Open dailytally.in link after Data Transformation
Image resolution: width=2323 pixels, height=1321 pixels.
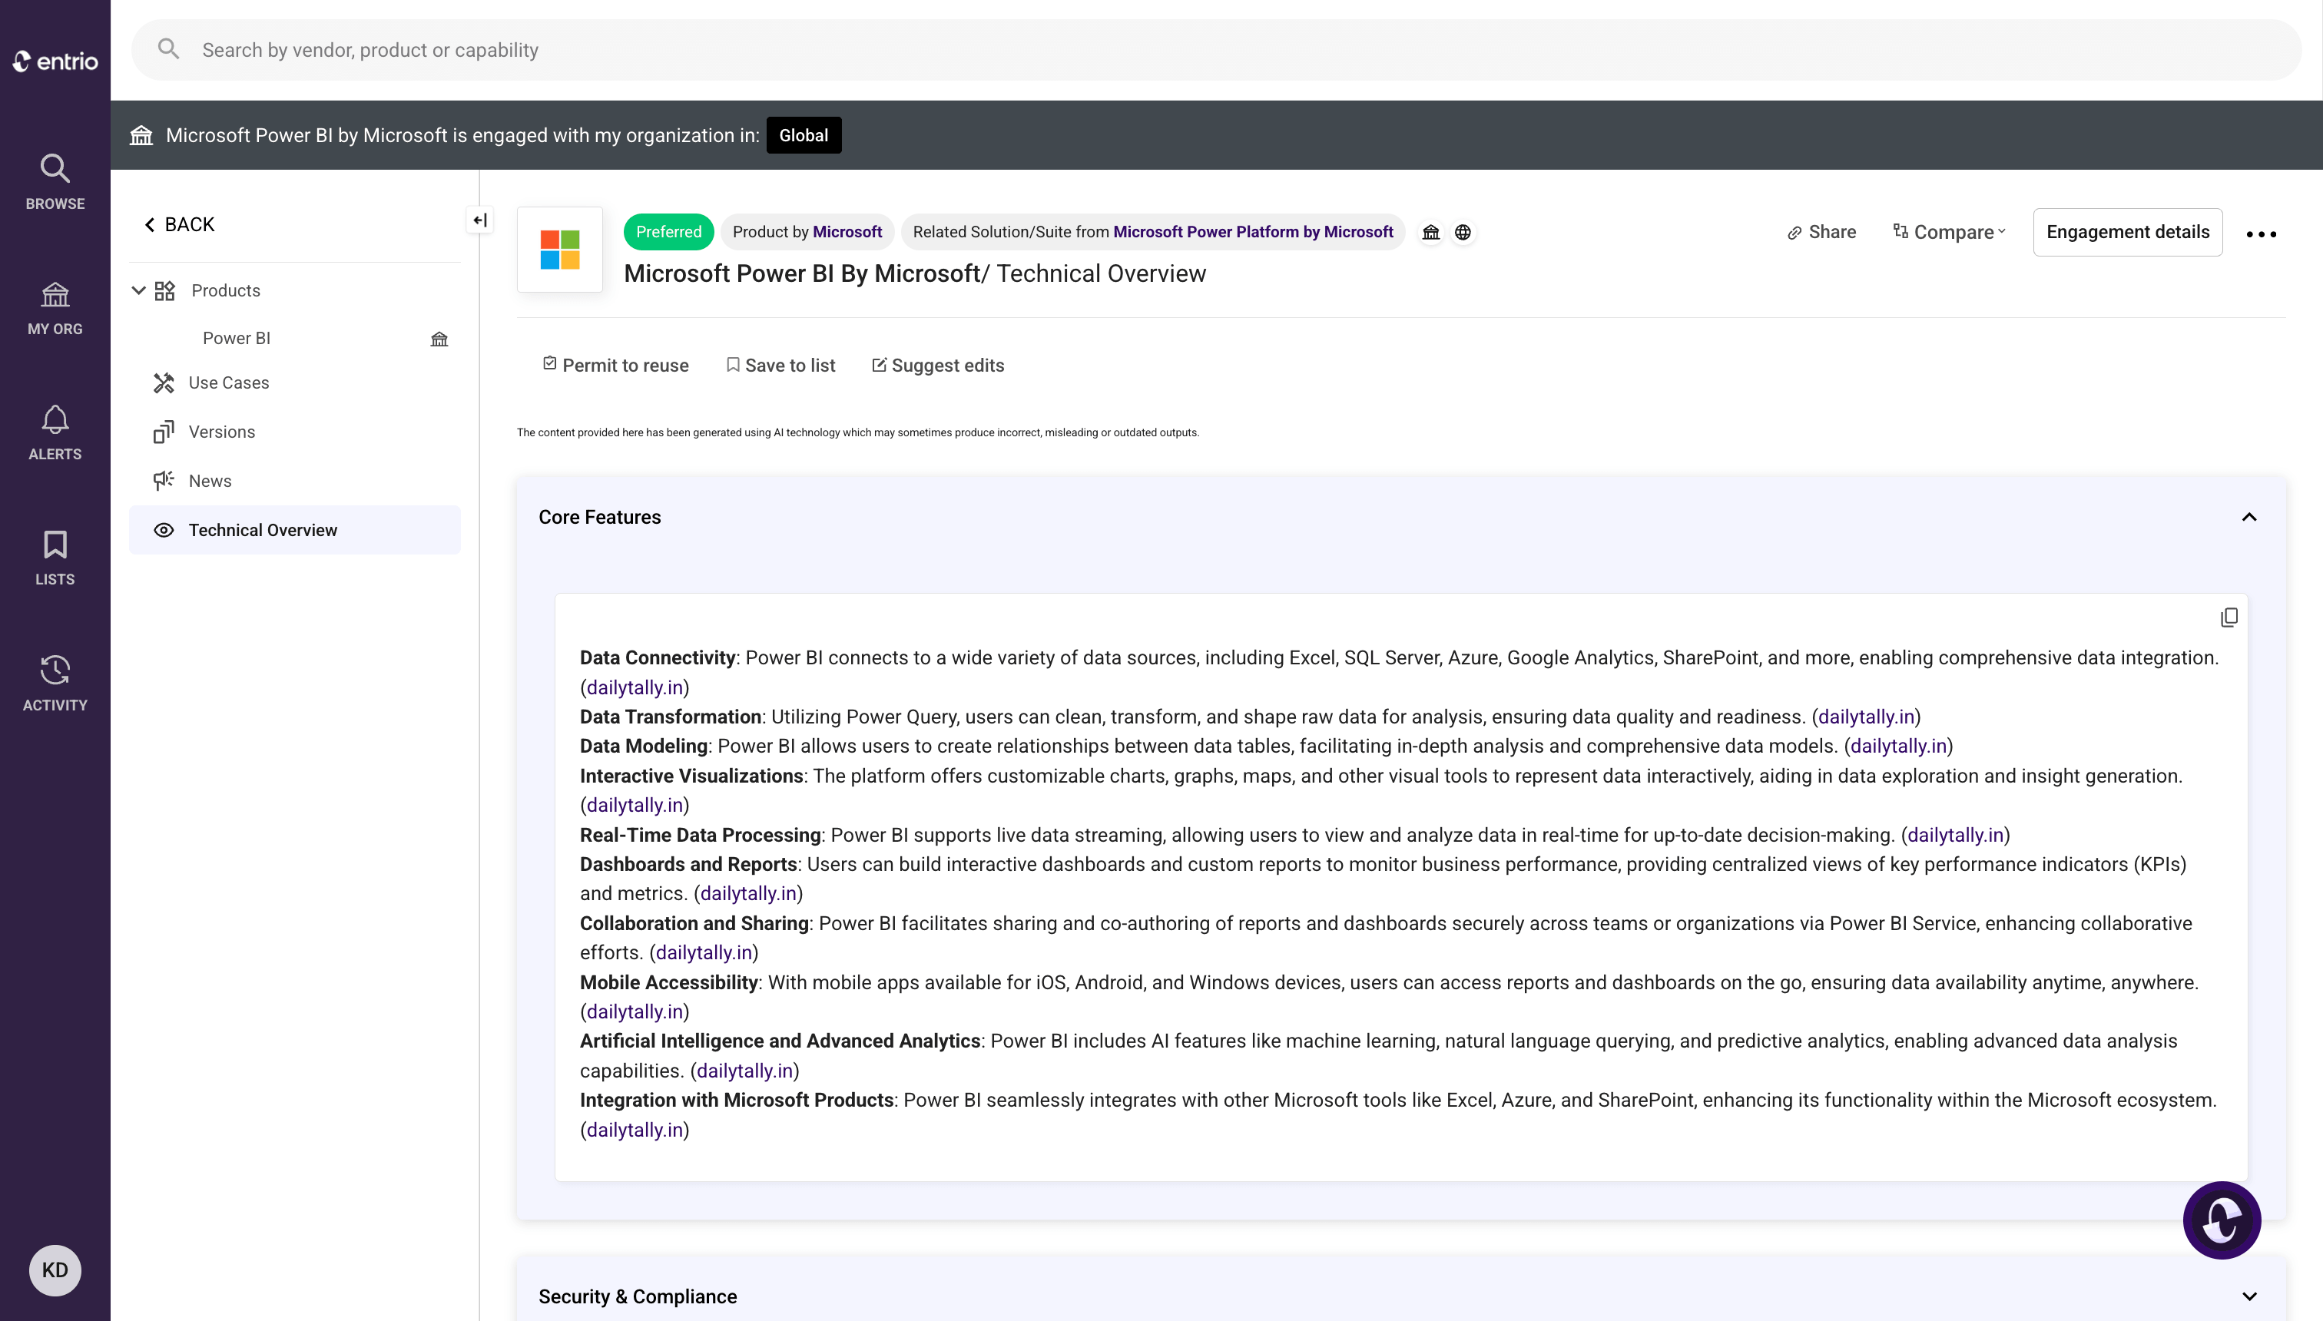pos(1866,717)
